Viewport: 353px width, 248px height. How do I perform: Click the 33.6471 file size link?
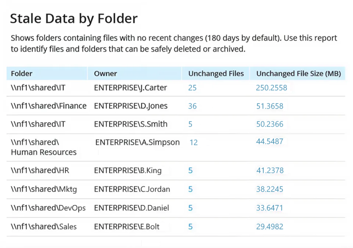[x=269, y=207]
